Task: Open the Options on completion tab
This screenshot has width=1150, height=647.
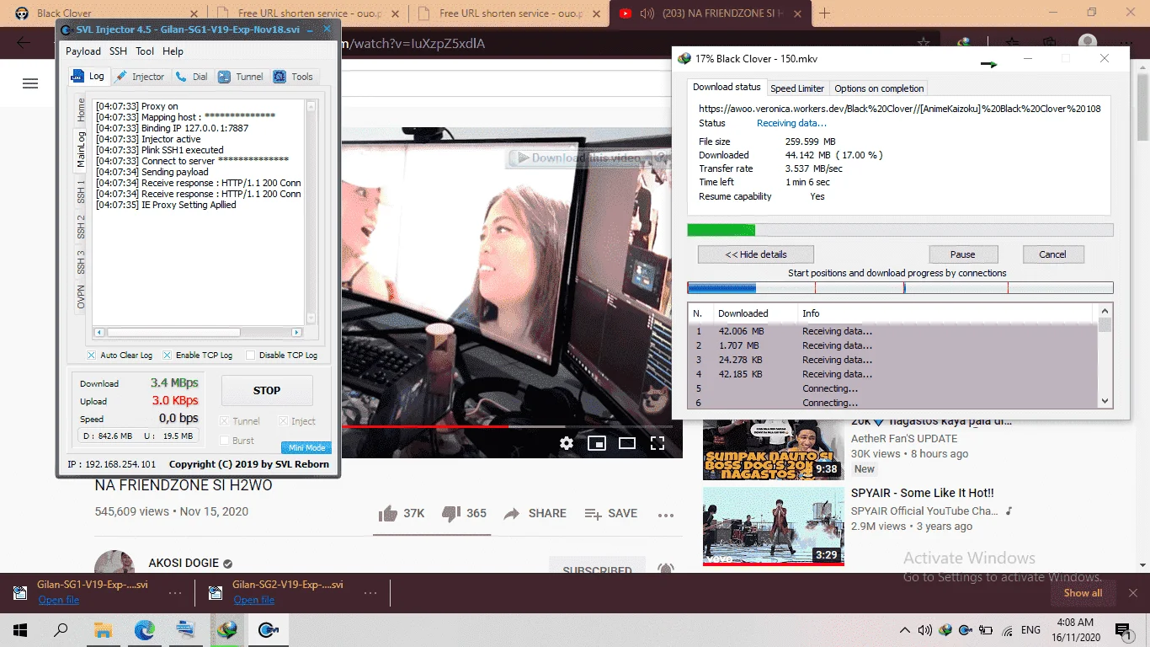Action: (879, 88)
